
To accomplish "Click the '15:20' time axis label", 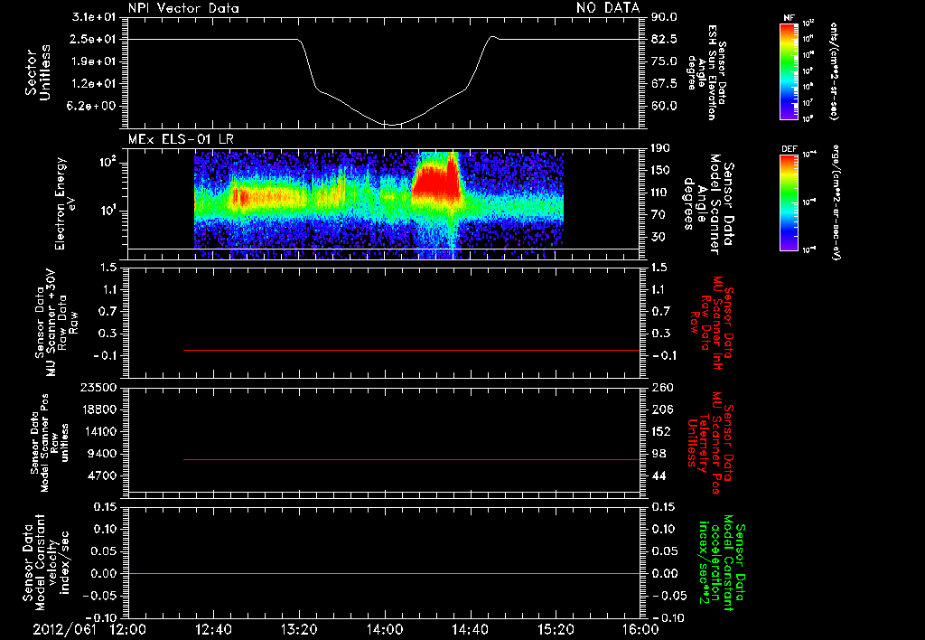I will (556, 629).
